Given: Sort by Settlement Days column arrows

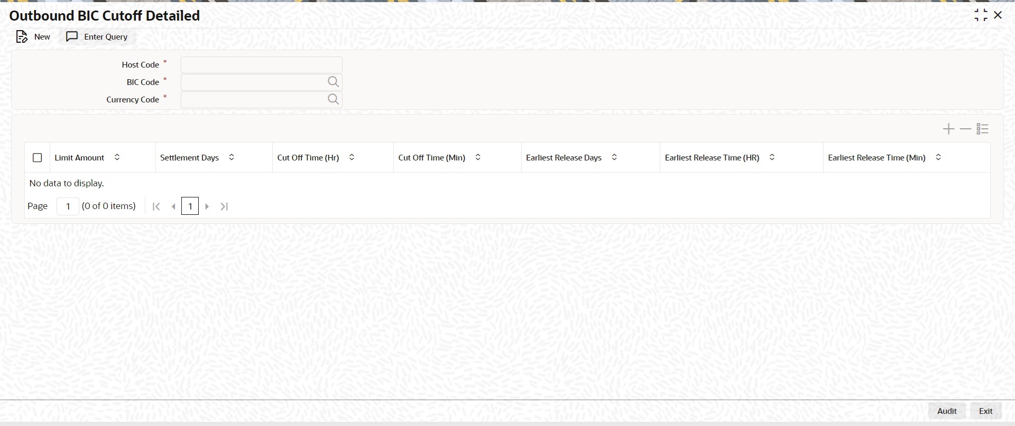Looking at the screenshot, I should point(232,157).
